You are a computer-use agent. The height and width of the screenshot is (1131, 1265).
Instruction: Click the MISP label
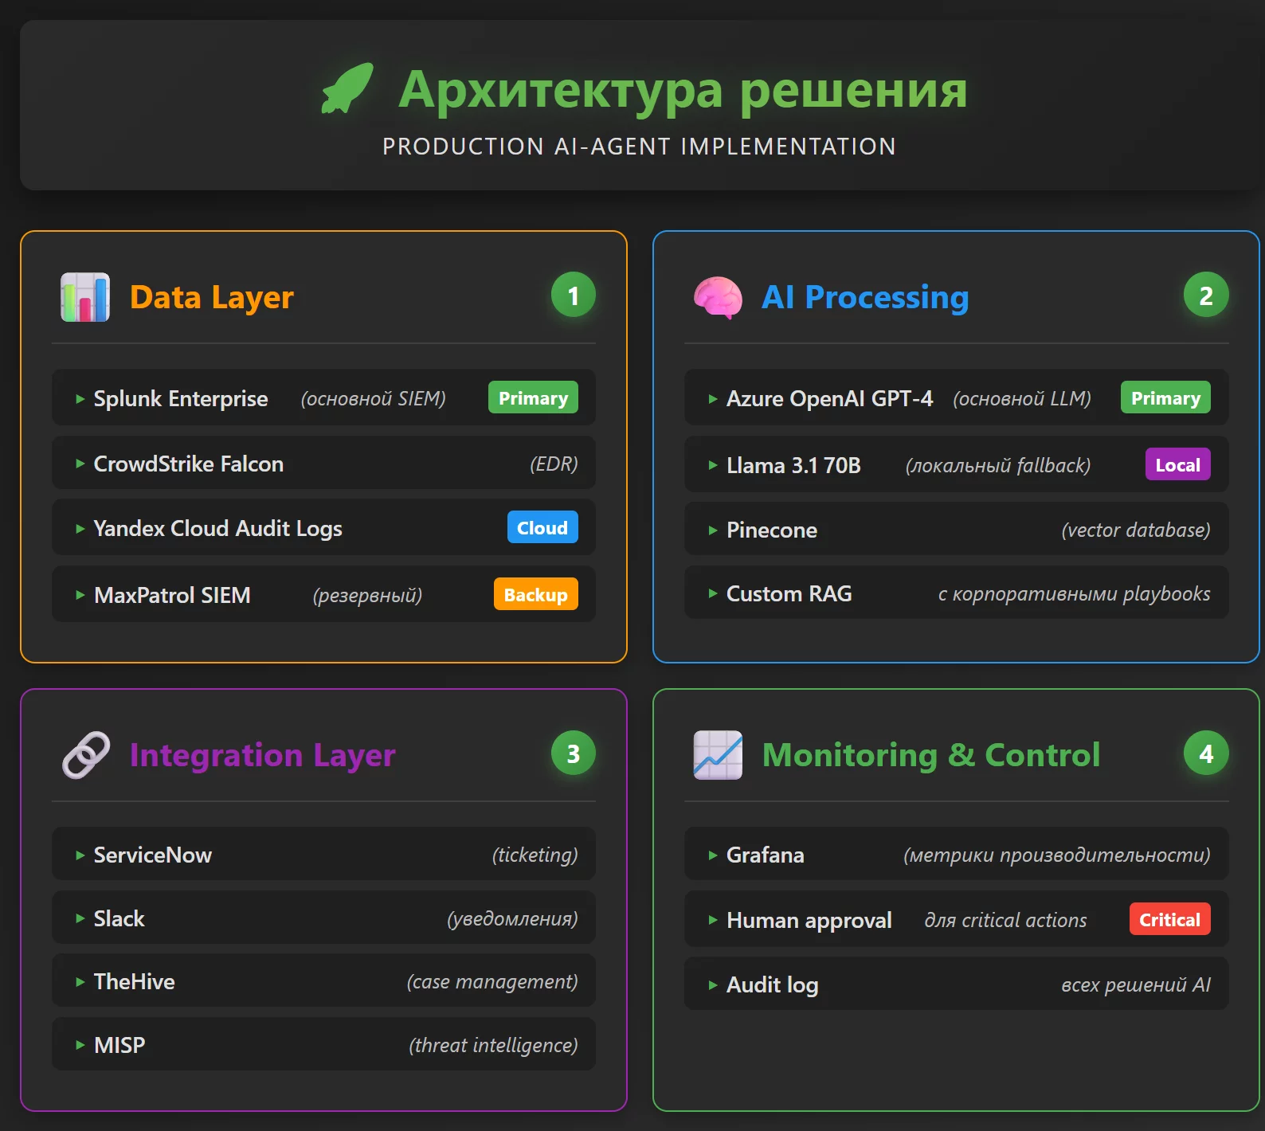click(119, 1046)
